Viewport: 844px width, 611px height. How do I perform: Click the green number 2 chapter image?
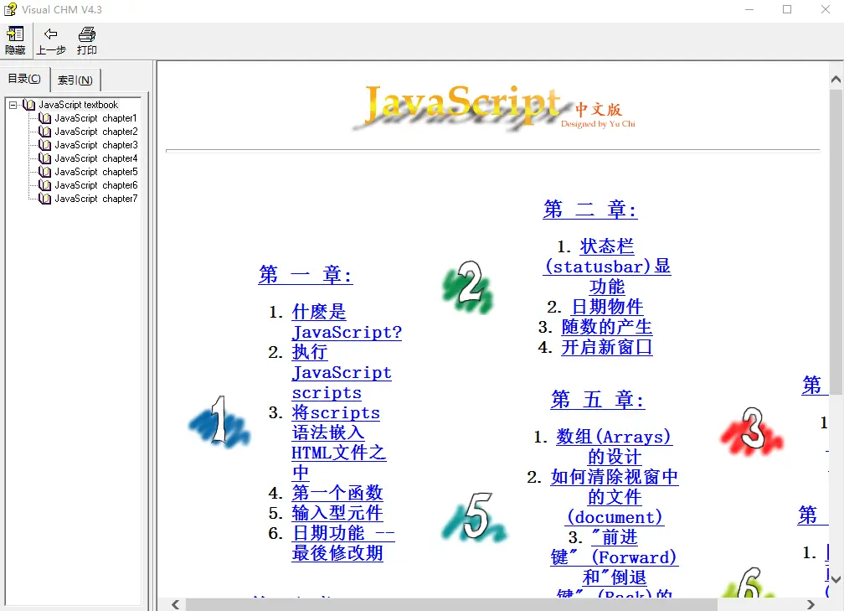[x=468, y=287]
